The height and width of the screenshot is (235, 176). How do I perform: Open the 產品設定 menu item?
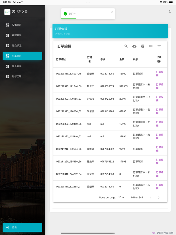22,46
